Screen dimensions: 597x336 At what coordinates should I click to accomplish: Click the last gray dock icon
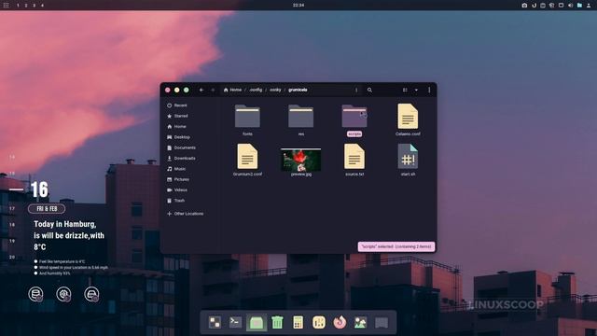(x=382, y=323)
